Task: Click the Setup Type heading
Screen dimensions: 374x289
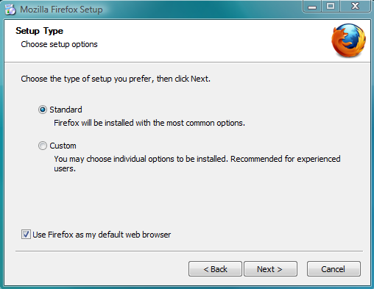Action: coord(40,31)
